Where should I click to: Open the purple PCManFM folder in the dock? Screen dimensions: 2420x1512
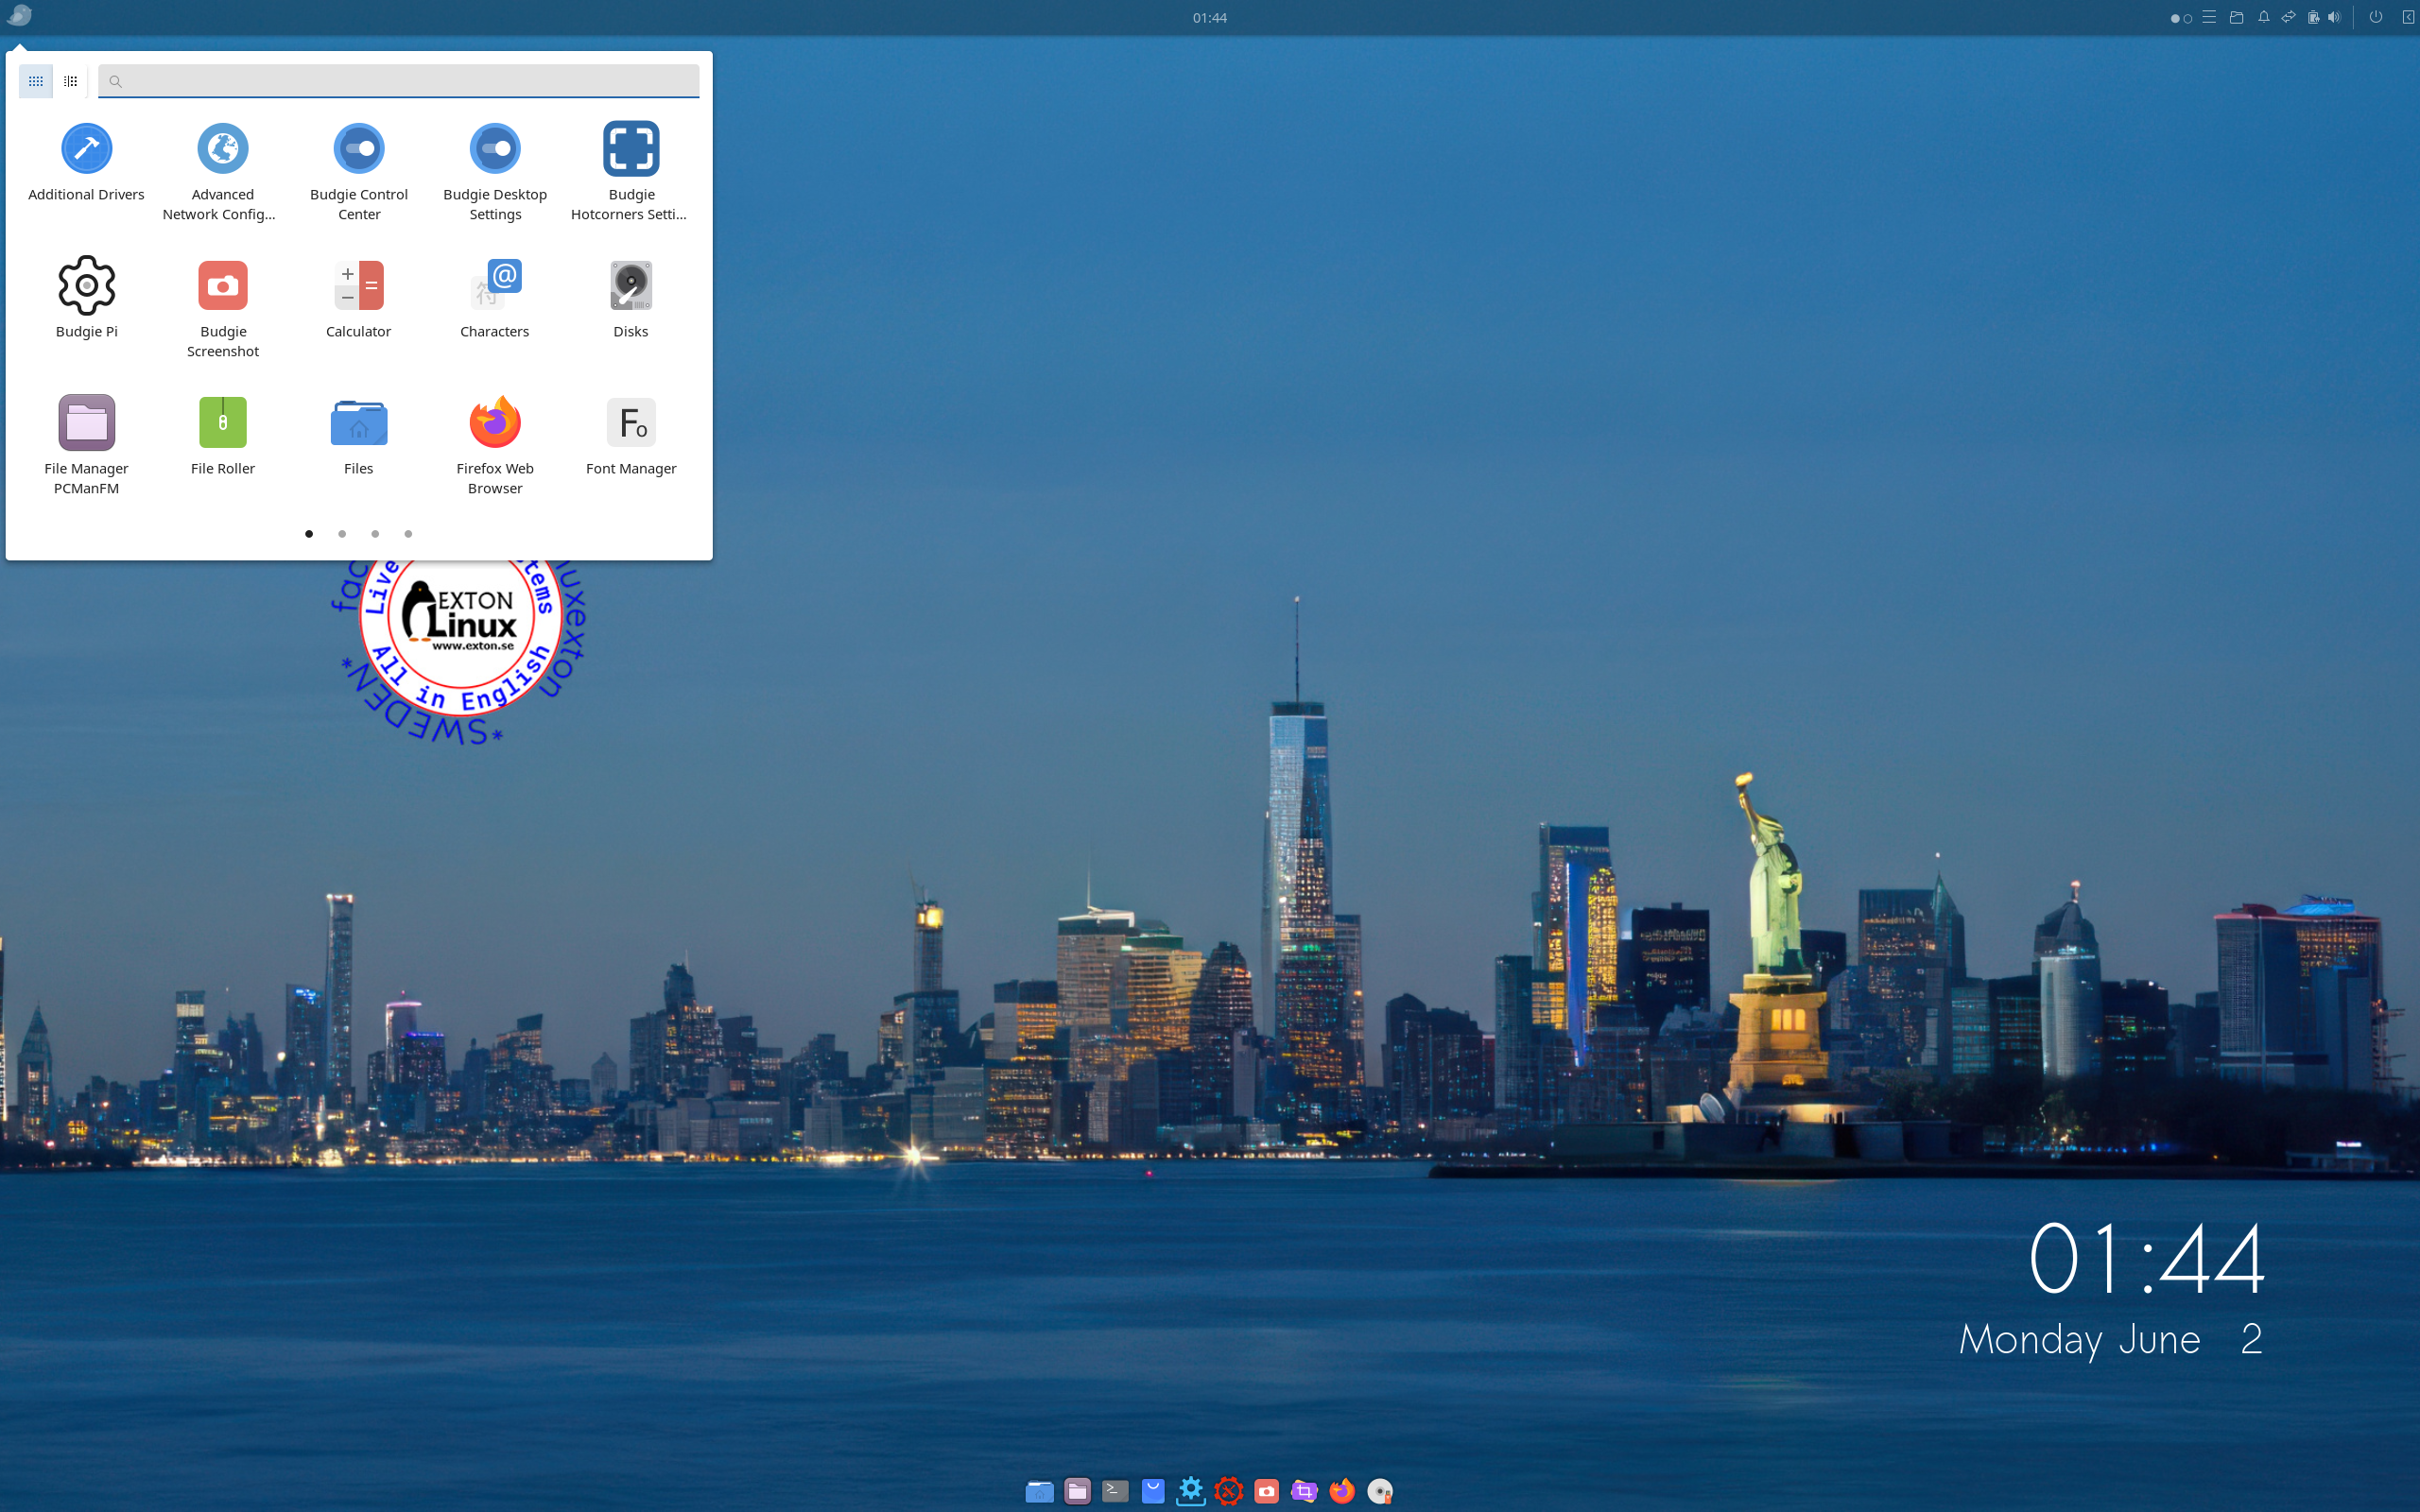pos(1077,1491)
